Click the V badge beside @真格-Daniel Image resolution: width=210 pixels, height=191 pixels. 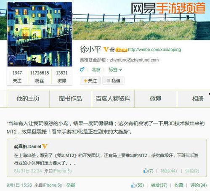pos(45,146)
